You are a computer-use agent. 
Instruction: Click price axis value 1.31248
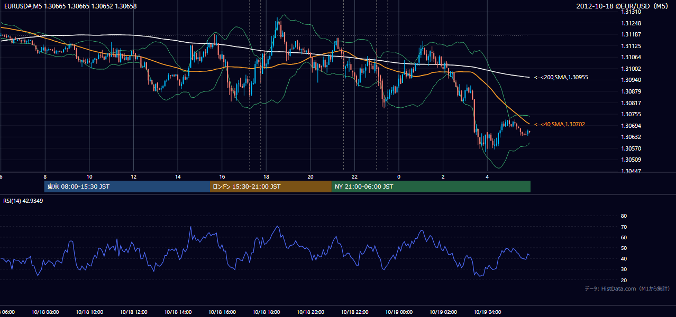(x=631, y=23)
